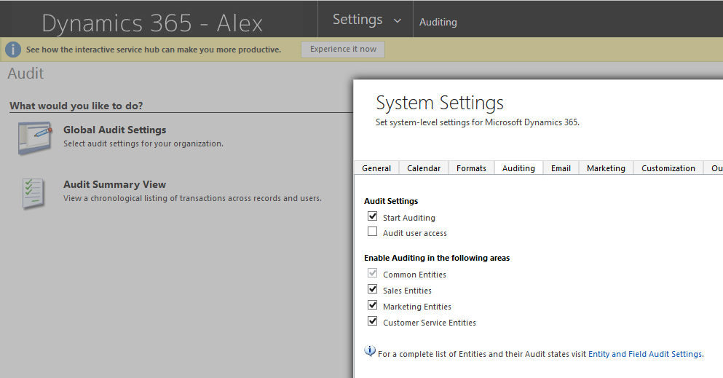Select the Formats tab
This screenshot has width=723, height=378.
(471, 168)
